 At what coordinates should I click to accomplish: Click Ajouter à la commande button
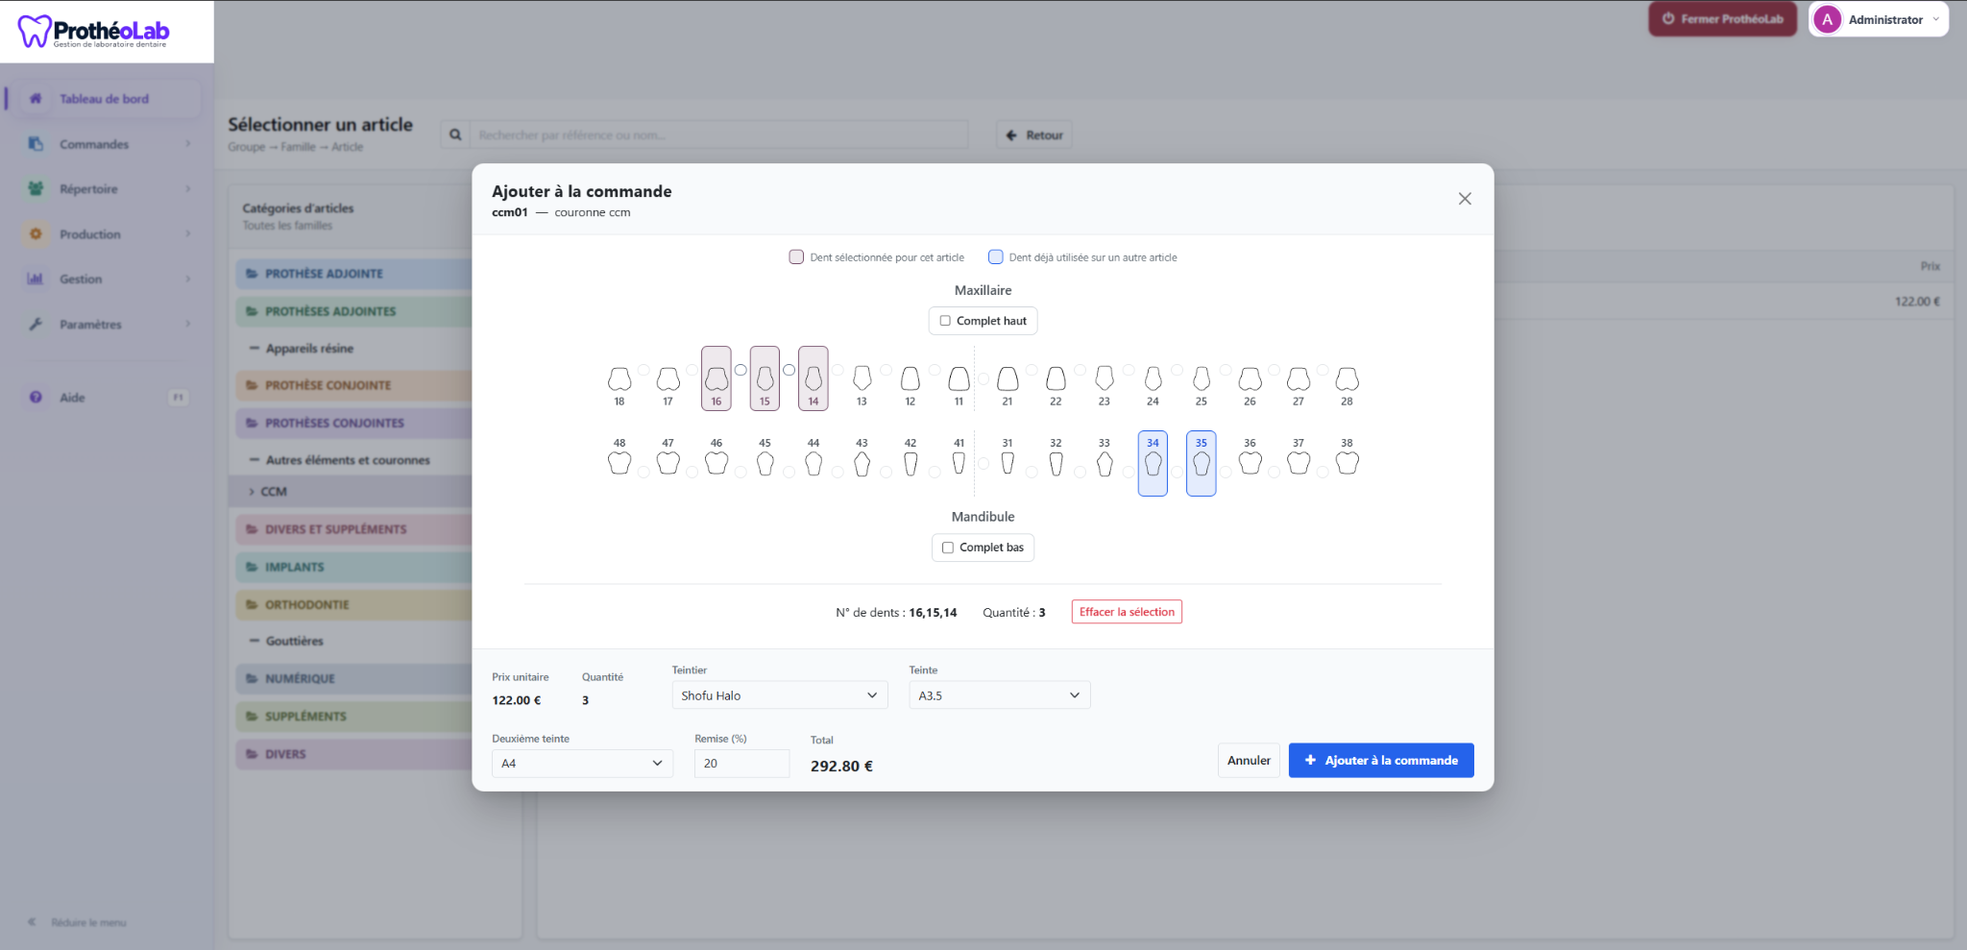tap(1381, 761)
